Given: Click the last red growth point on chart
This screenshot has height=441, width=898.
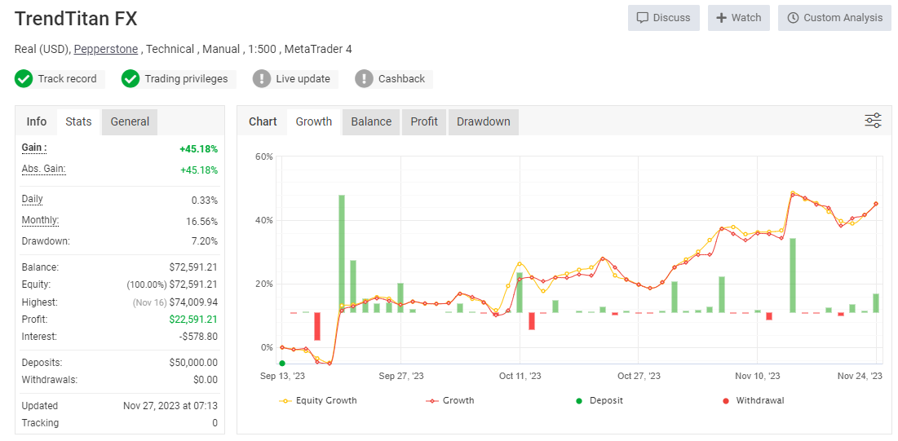Looking at the screenshot, I should pyautogui.click(x=876, y=204).
